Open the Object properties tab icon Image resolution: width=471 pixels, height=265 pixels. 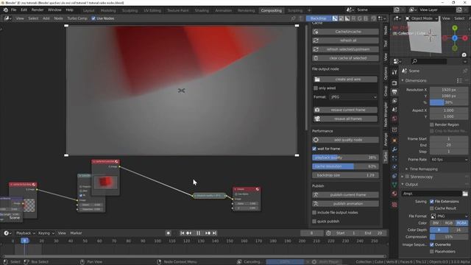[x=394, y=141]
